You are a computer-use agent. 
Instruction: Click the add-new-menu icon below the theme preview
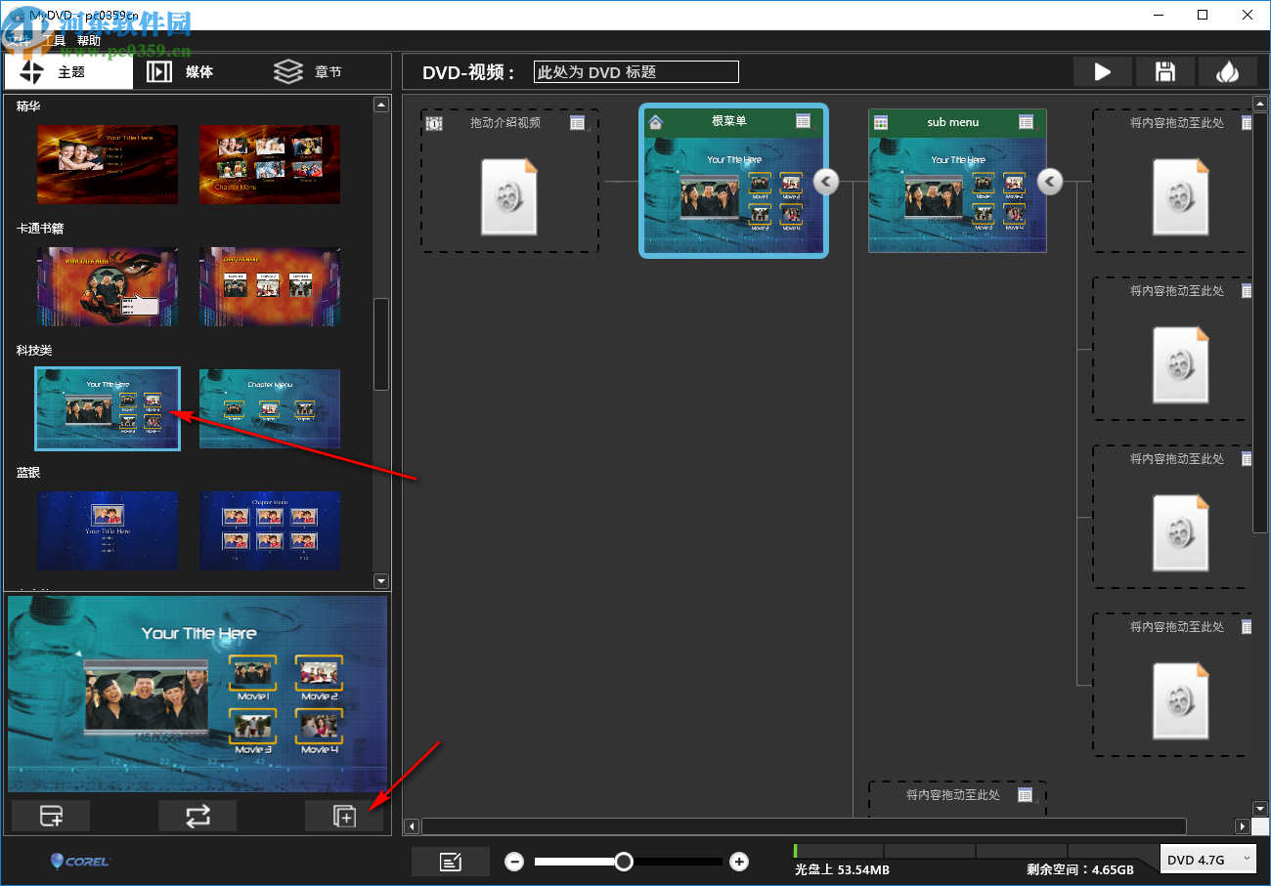pyautogui.click(x=50, y=815)
